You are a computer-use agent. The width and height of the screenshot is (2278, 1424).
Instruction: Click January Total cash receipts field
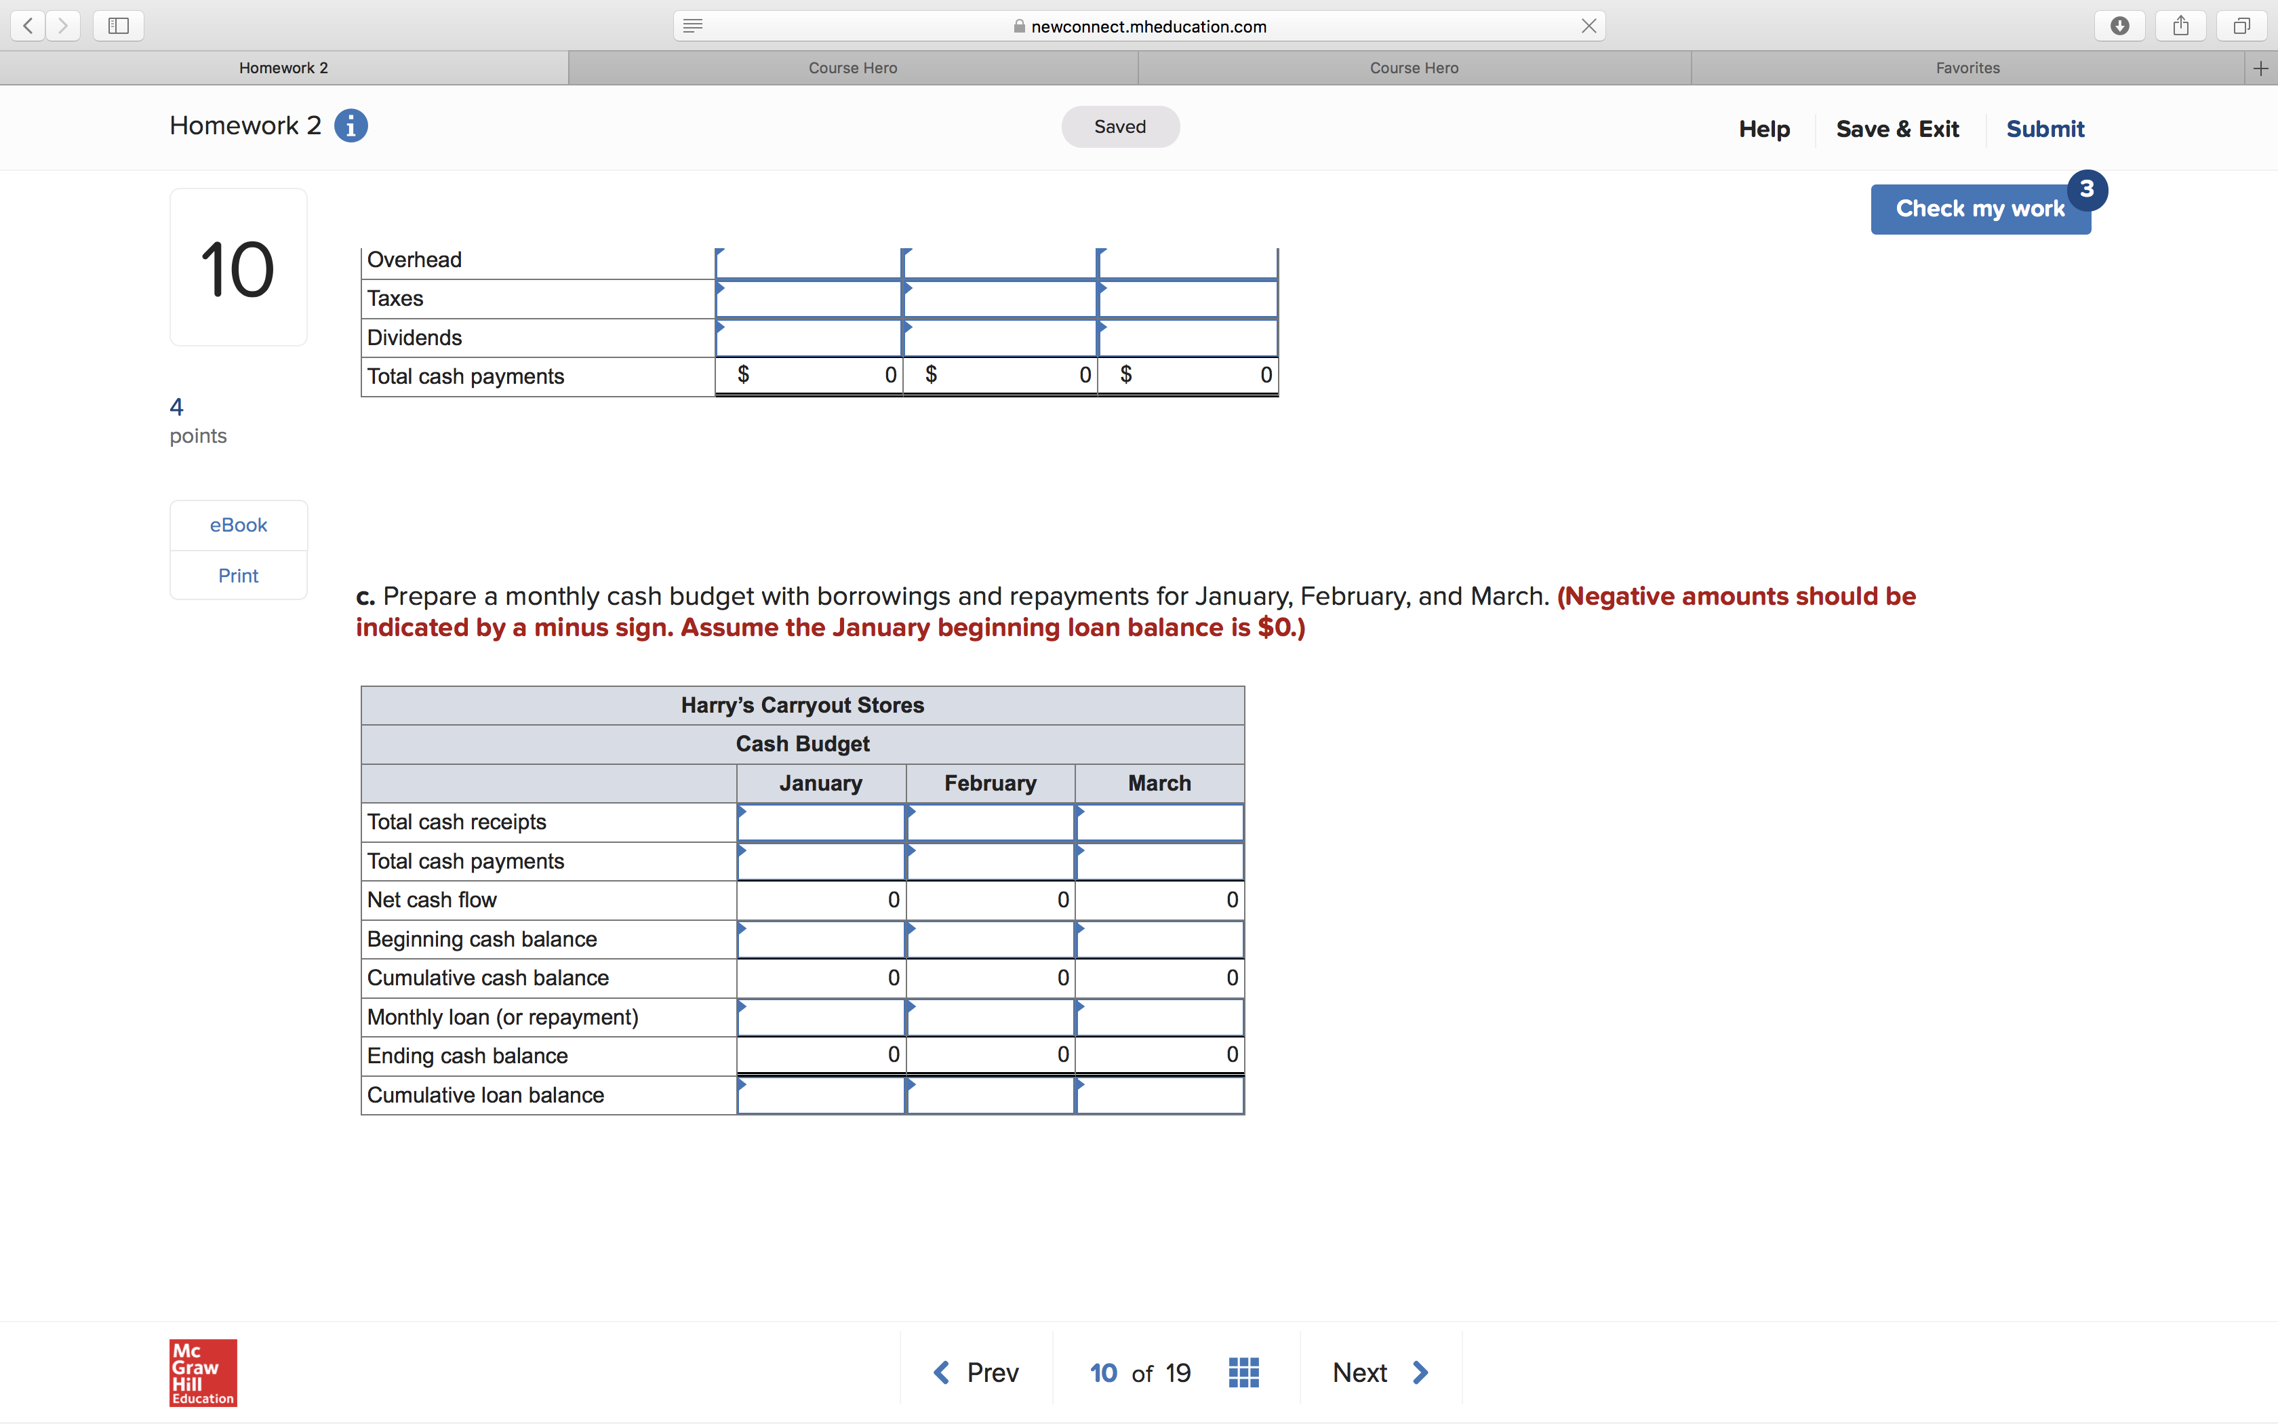point(821,822)
